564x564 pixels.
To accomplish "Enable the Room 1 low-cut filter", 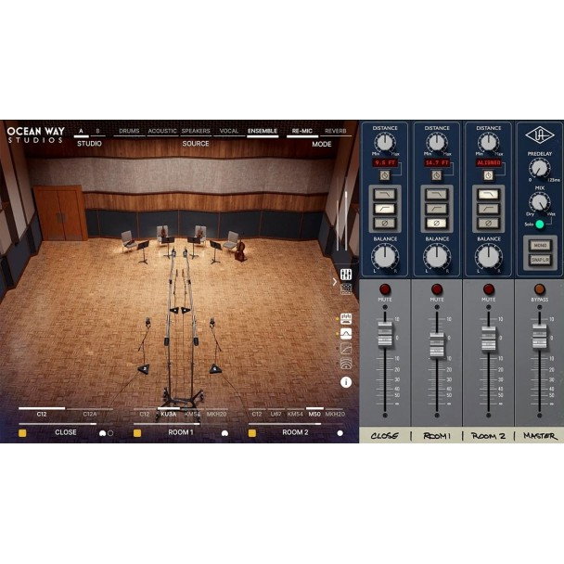I will (437, 209).
